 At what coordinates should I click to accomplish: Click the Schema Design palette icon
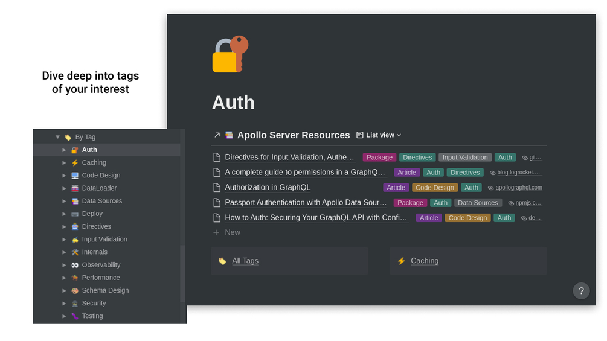tap(75, 290)
